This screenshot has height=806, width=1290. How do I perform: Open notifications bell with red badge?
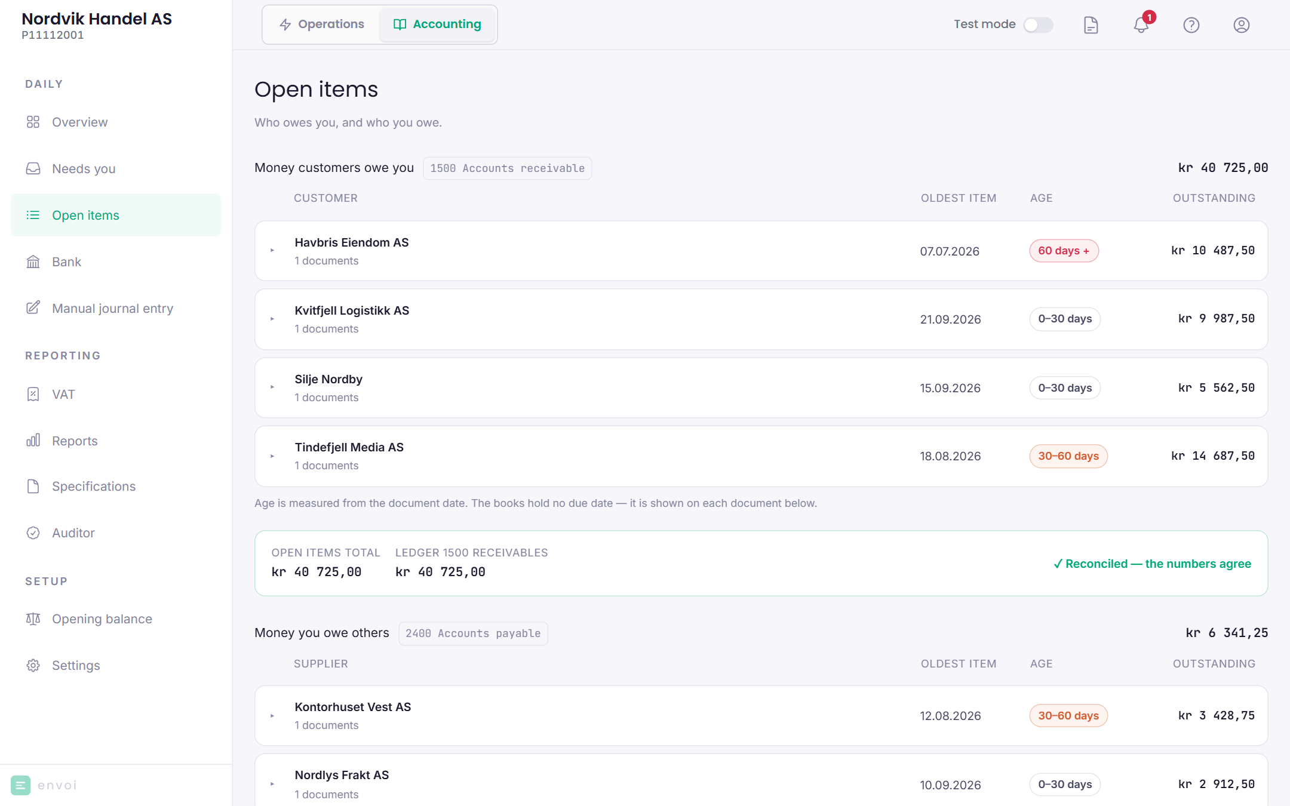[1142, 24]
